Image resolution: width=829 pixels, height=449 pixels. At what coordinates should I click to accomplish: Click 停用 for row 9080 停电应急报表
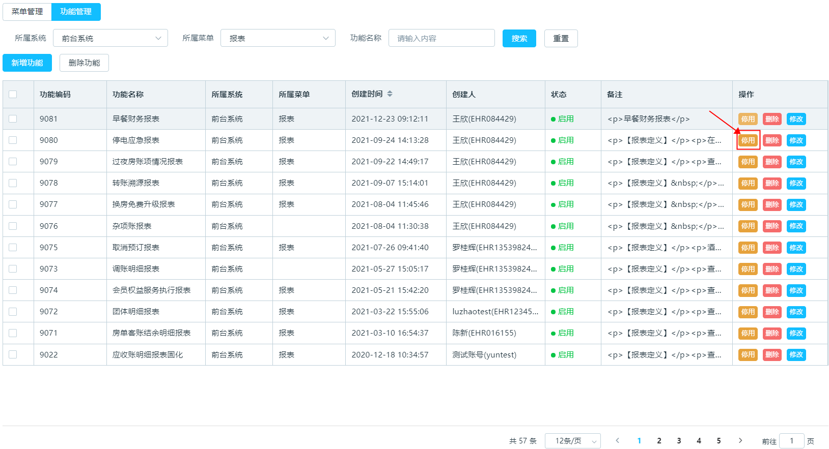click(748, 140)
